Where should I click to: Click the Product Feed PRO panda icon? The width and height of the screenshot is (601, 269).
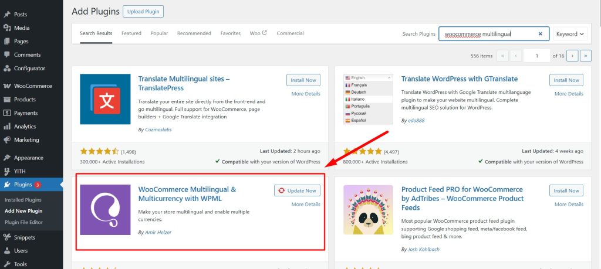point(368,210)
